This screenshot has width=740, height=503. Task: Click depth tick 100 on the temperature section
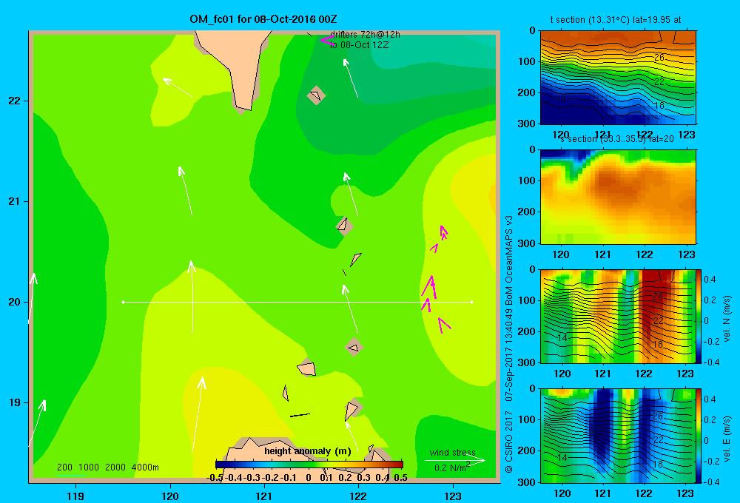527,61
